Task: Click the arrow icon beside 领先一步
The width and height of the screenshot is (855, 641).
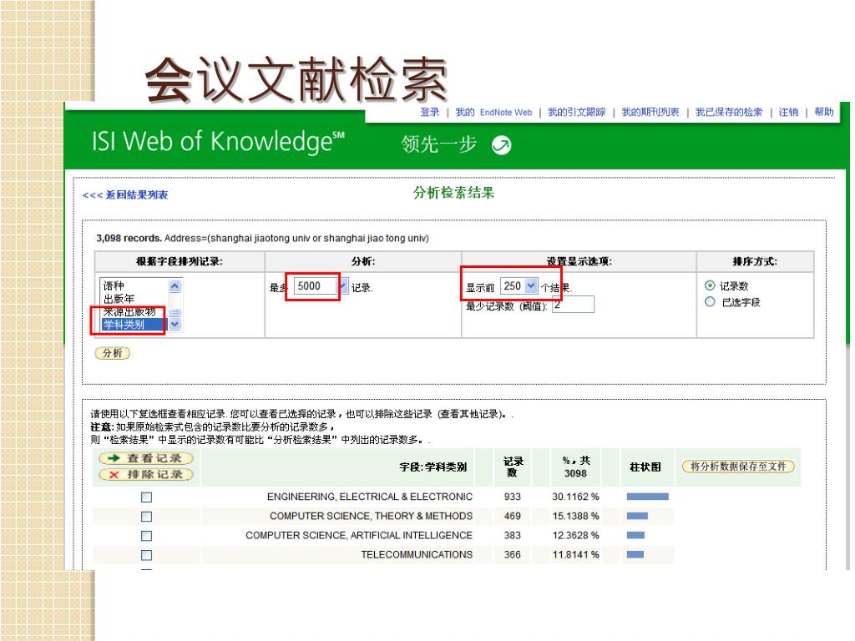Action: (x=501, y=145)
